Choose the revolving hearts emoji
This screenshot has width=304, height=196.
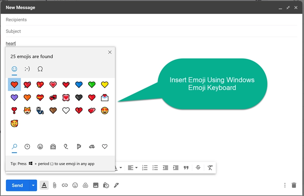53,97
